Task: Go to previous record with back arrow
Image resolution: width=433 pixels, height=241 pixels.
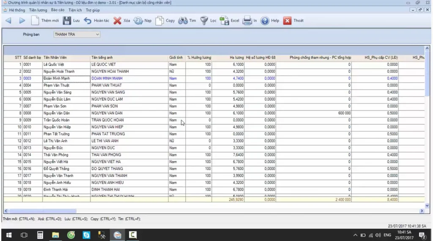Action: [x=8, y=20]
